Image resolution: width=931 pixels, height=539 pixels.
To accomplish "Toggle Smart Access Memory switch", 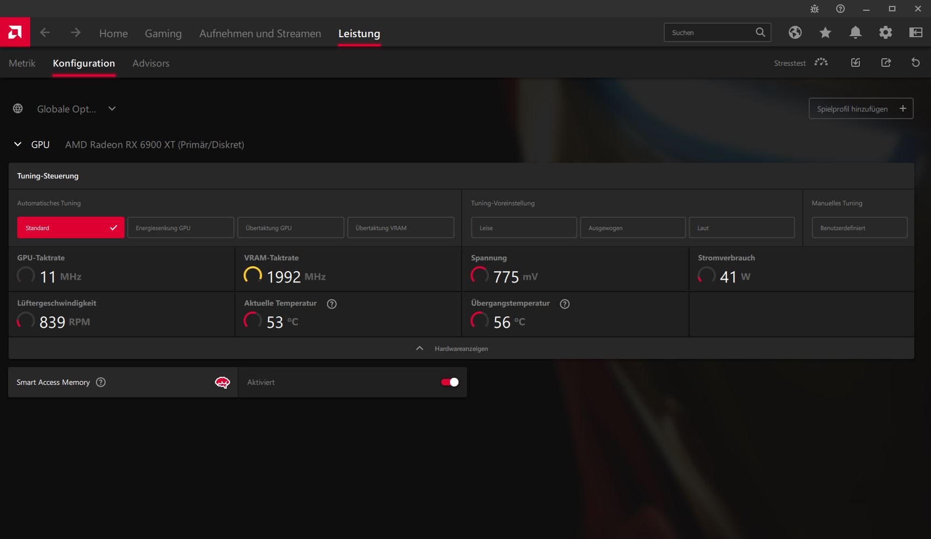I will coord(450,382).
